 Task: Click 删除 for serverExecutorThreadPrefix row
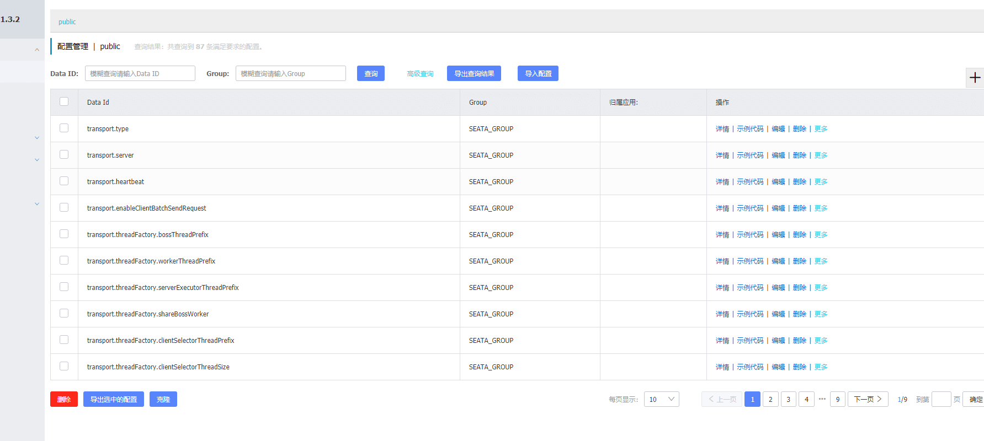(x=800, y=288)
